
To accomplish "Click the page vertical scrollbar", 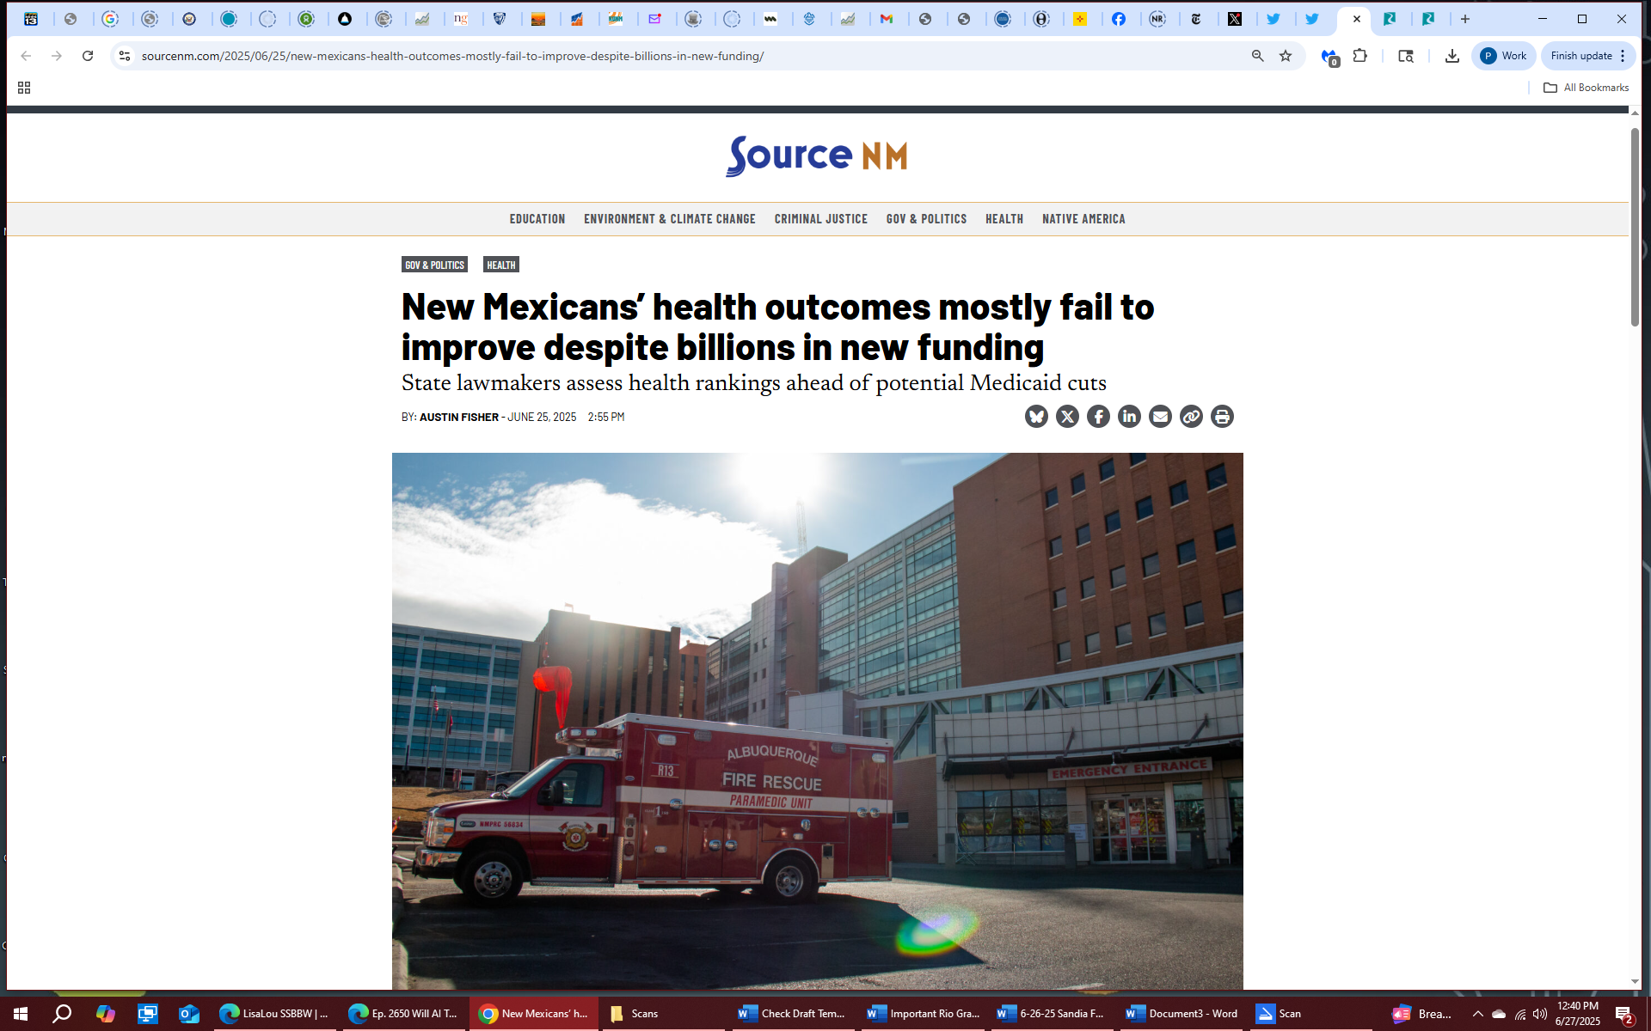I will click(x=1635, y=228).
